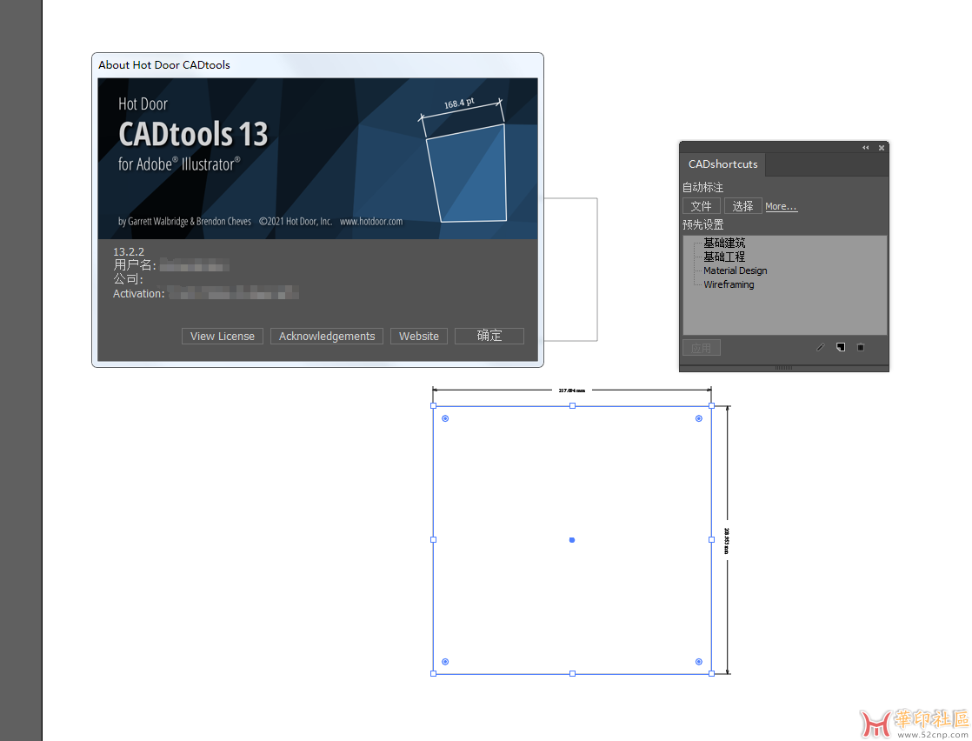The image size is (972, 741).
Task: Click the top-right corner radius widget
Action: [699, 418]
